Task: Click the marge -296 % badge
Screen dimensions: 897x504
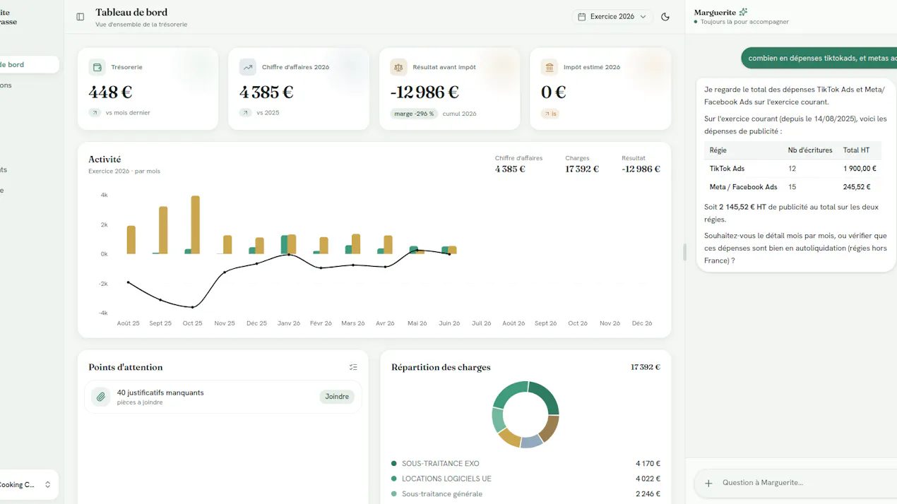Action: [414, 114]
